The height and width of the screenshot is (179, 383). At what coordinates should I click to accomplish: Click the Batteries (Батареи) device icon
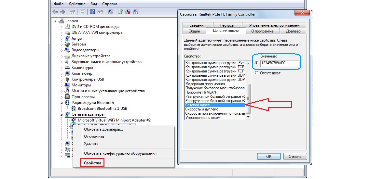(x=67, y=44)
